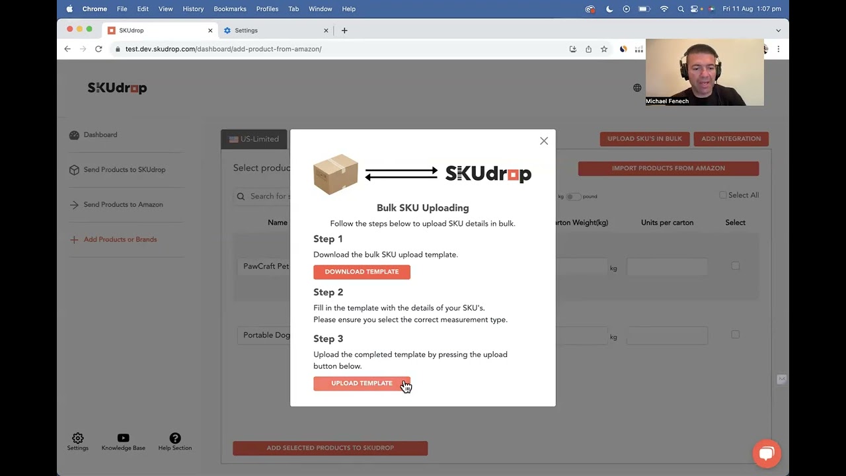Close the SKUdrop browser tab
The height and width of the screenshot is (476, 846).
click(x=211, y=30)
